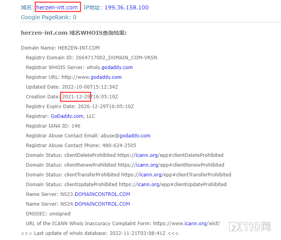This screenshot has height=240, width=281.
Task: Select Last update of whois database line
Action: (100, 233)
